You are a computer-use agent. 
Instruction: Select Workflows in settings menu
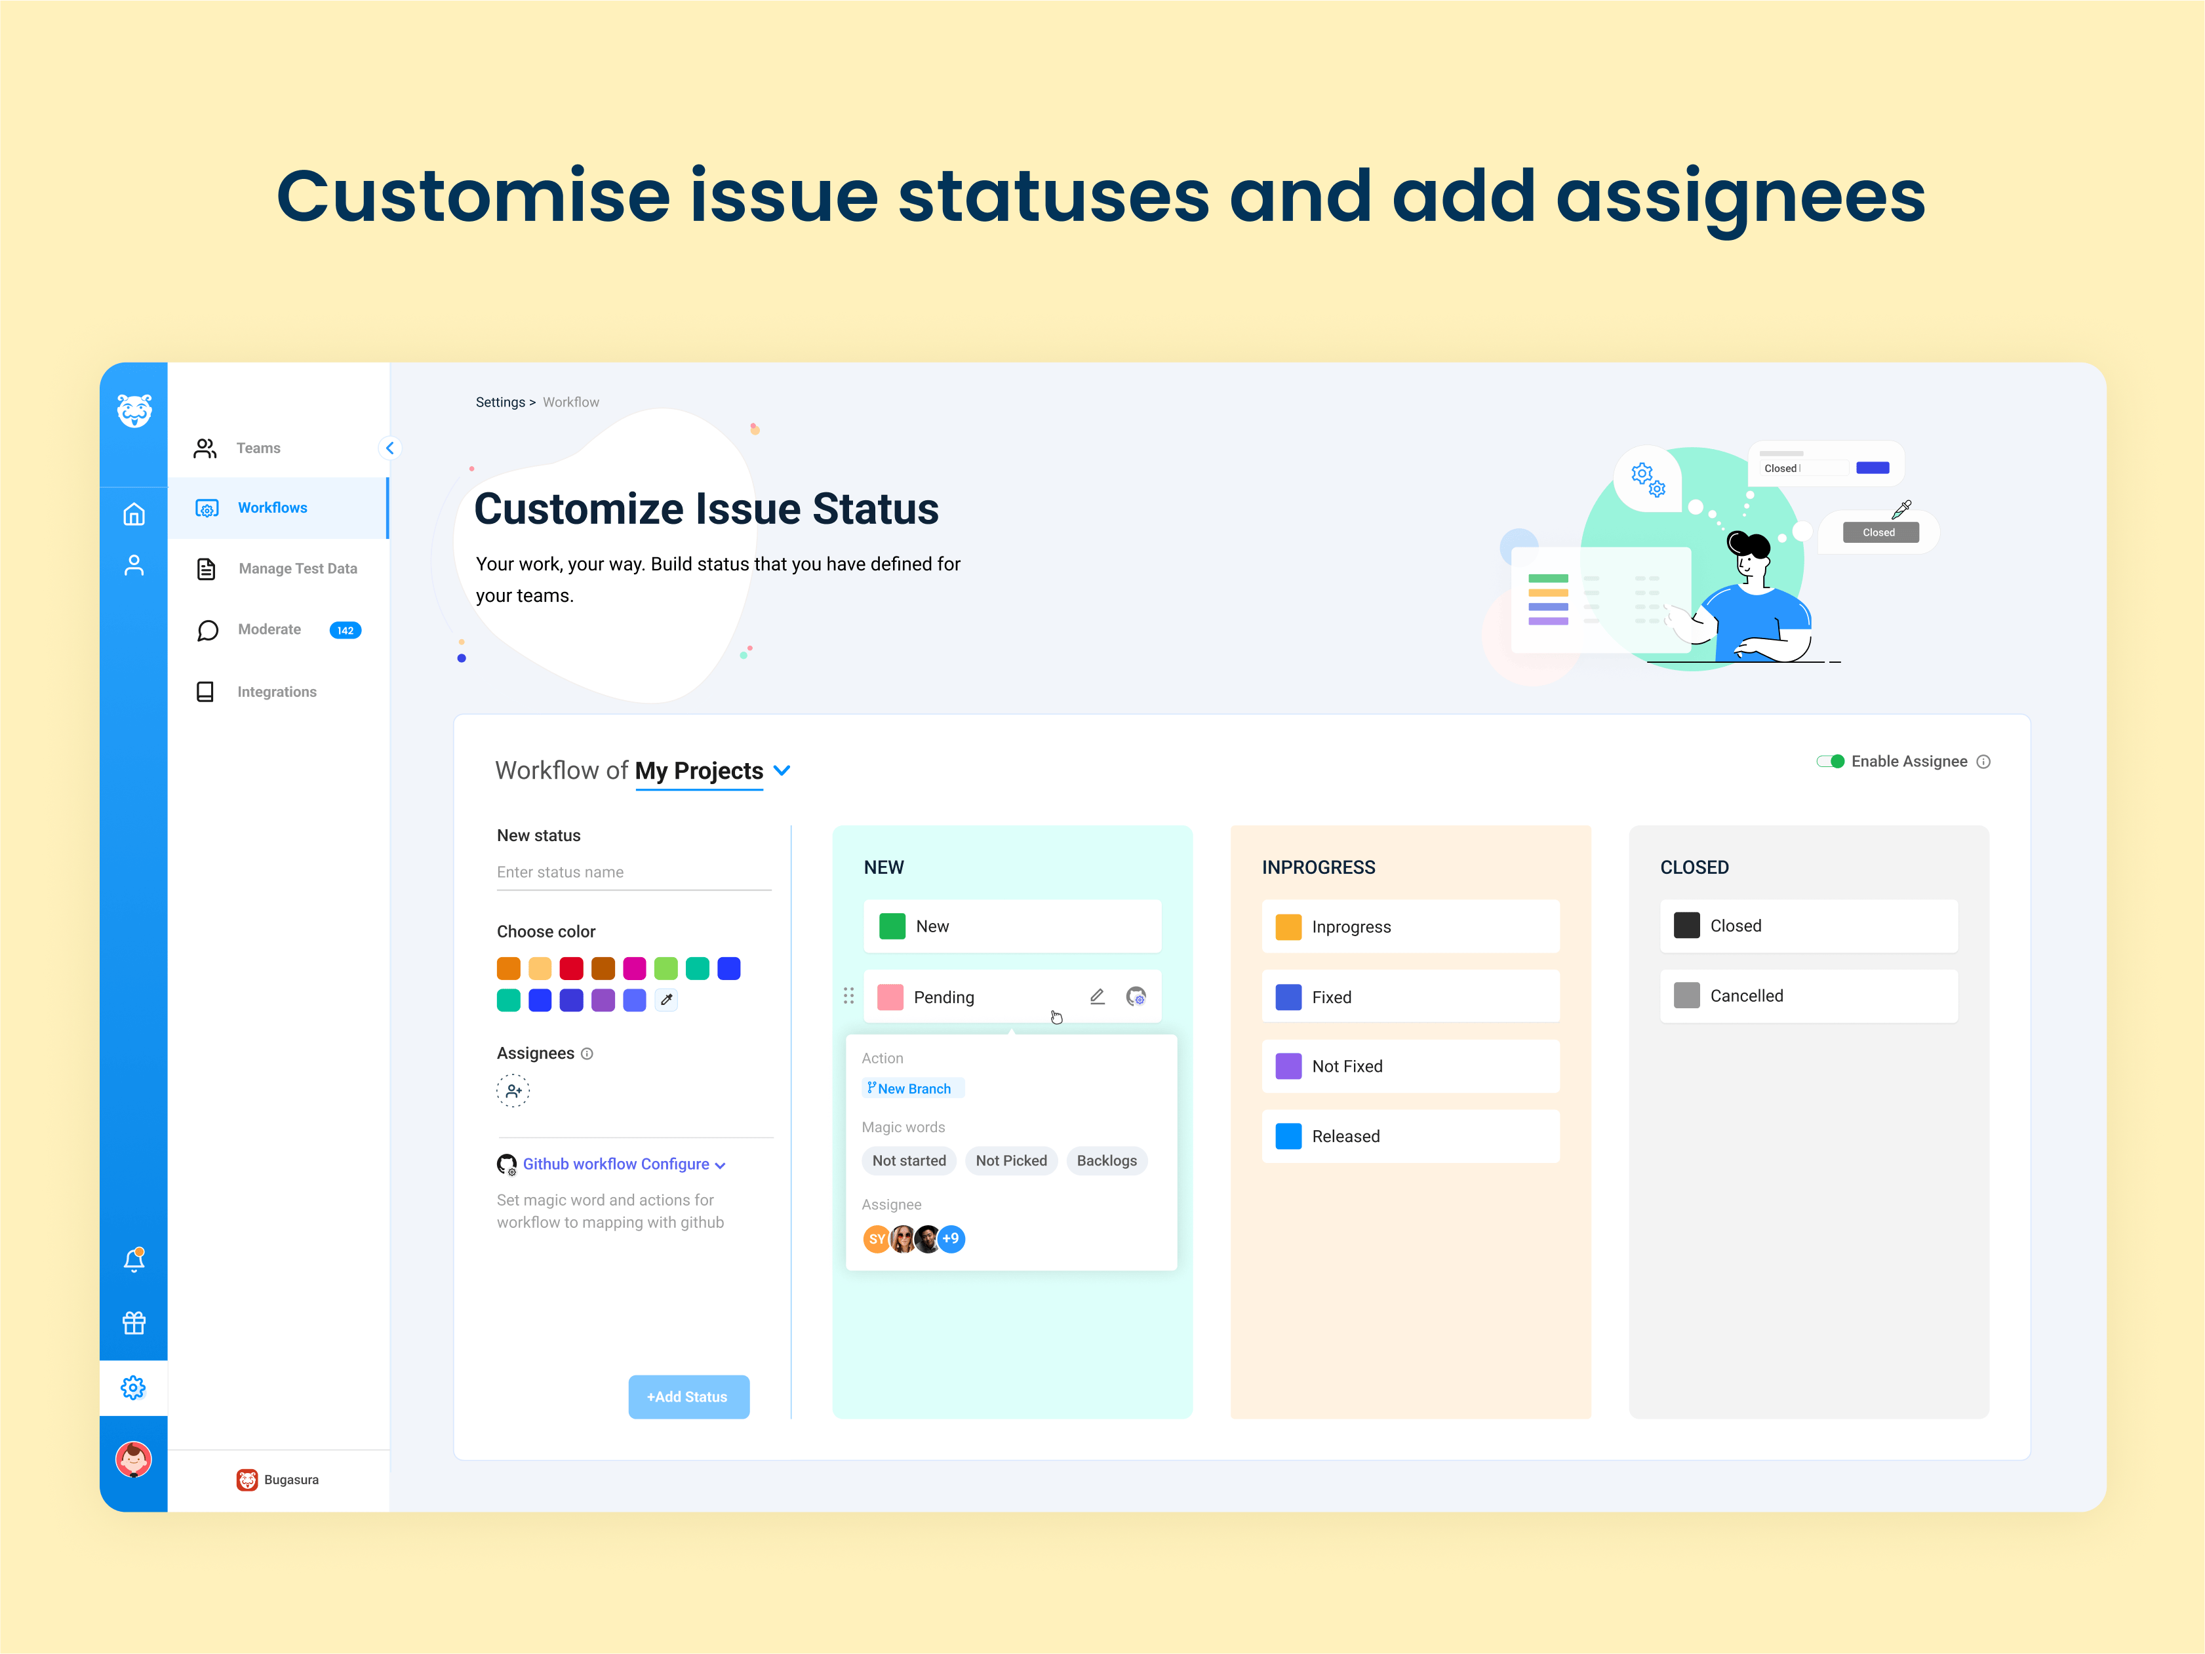click(278, 509)
